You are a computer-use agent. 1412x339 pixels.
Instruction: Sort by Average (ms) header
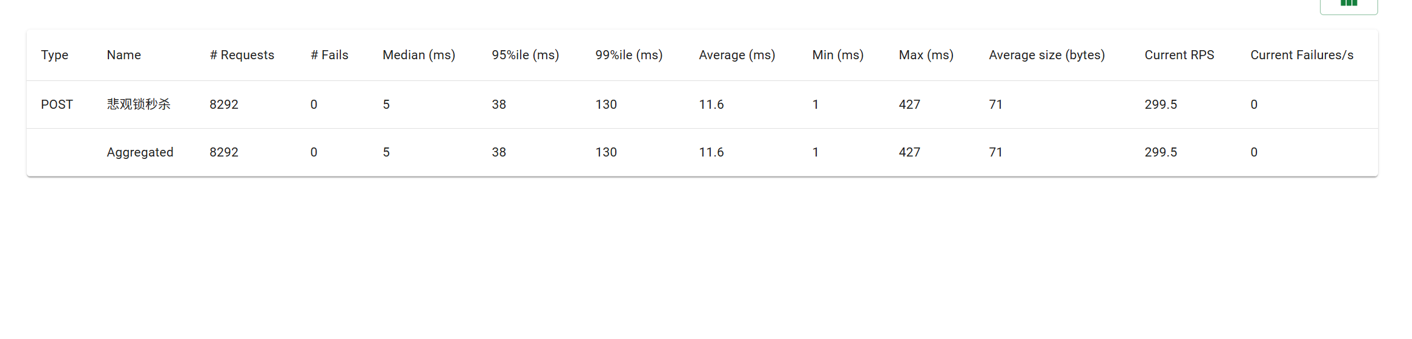coord(737,55)
